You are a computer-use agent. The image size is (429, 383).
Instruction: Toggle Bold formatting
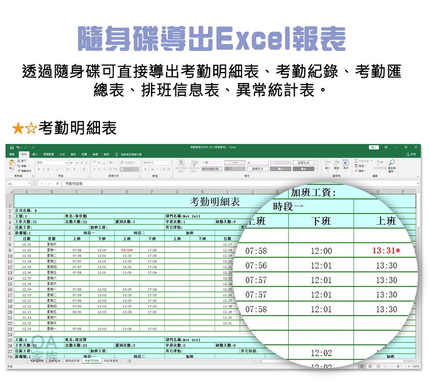(39, 169)
